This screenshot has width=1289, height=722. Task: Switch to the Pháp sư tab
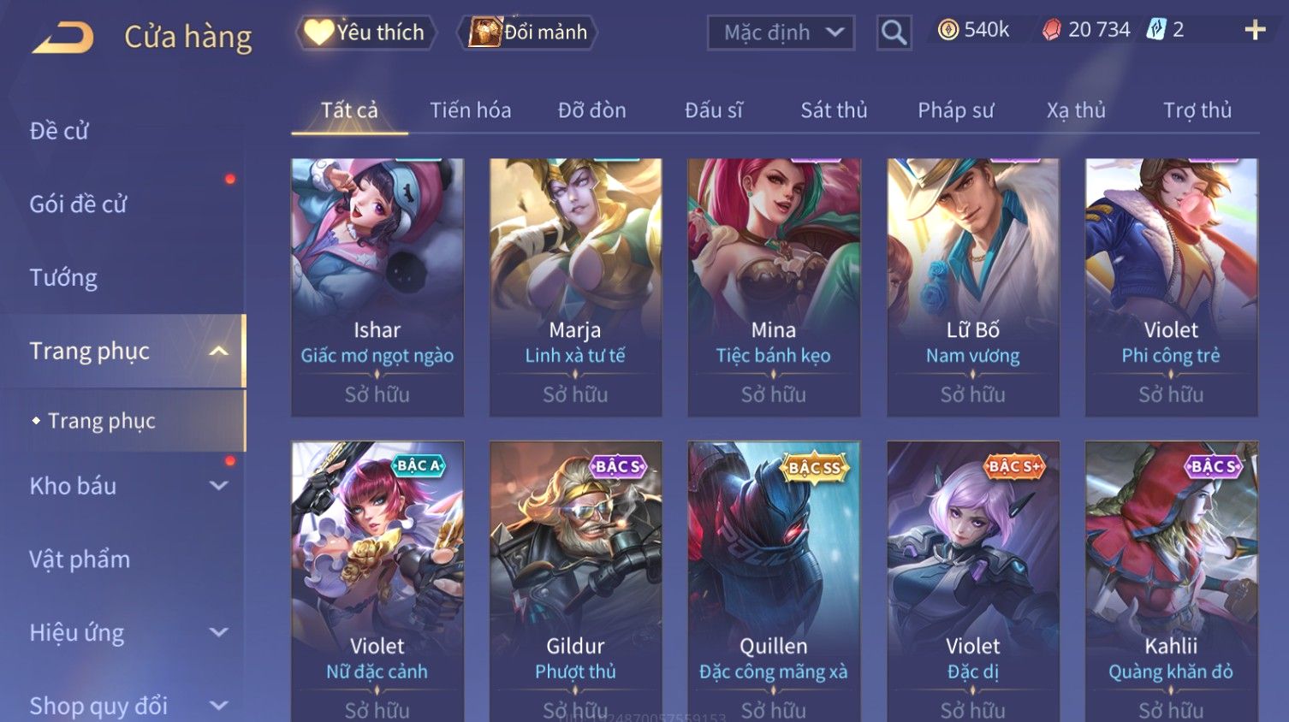(x=955, y=110)
